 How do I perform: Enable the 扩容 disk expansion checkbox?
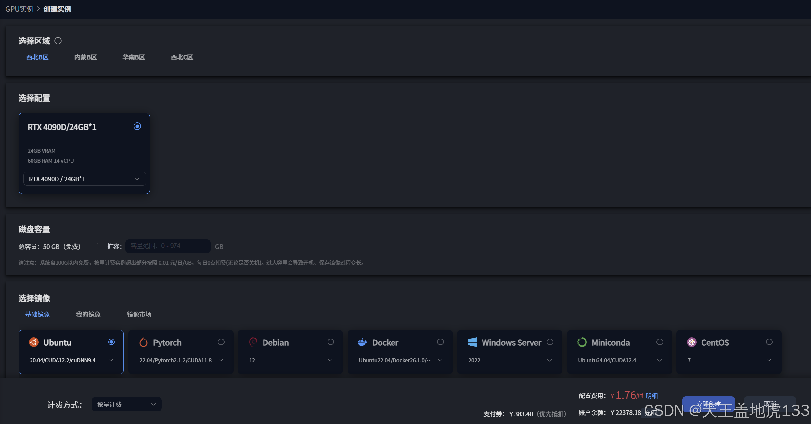(100, 246)
